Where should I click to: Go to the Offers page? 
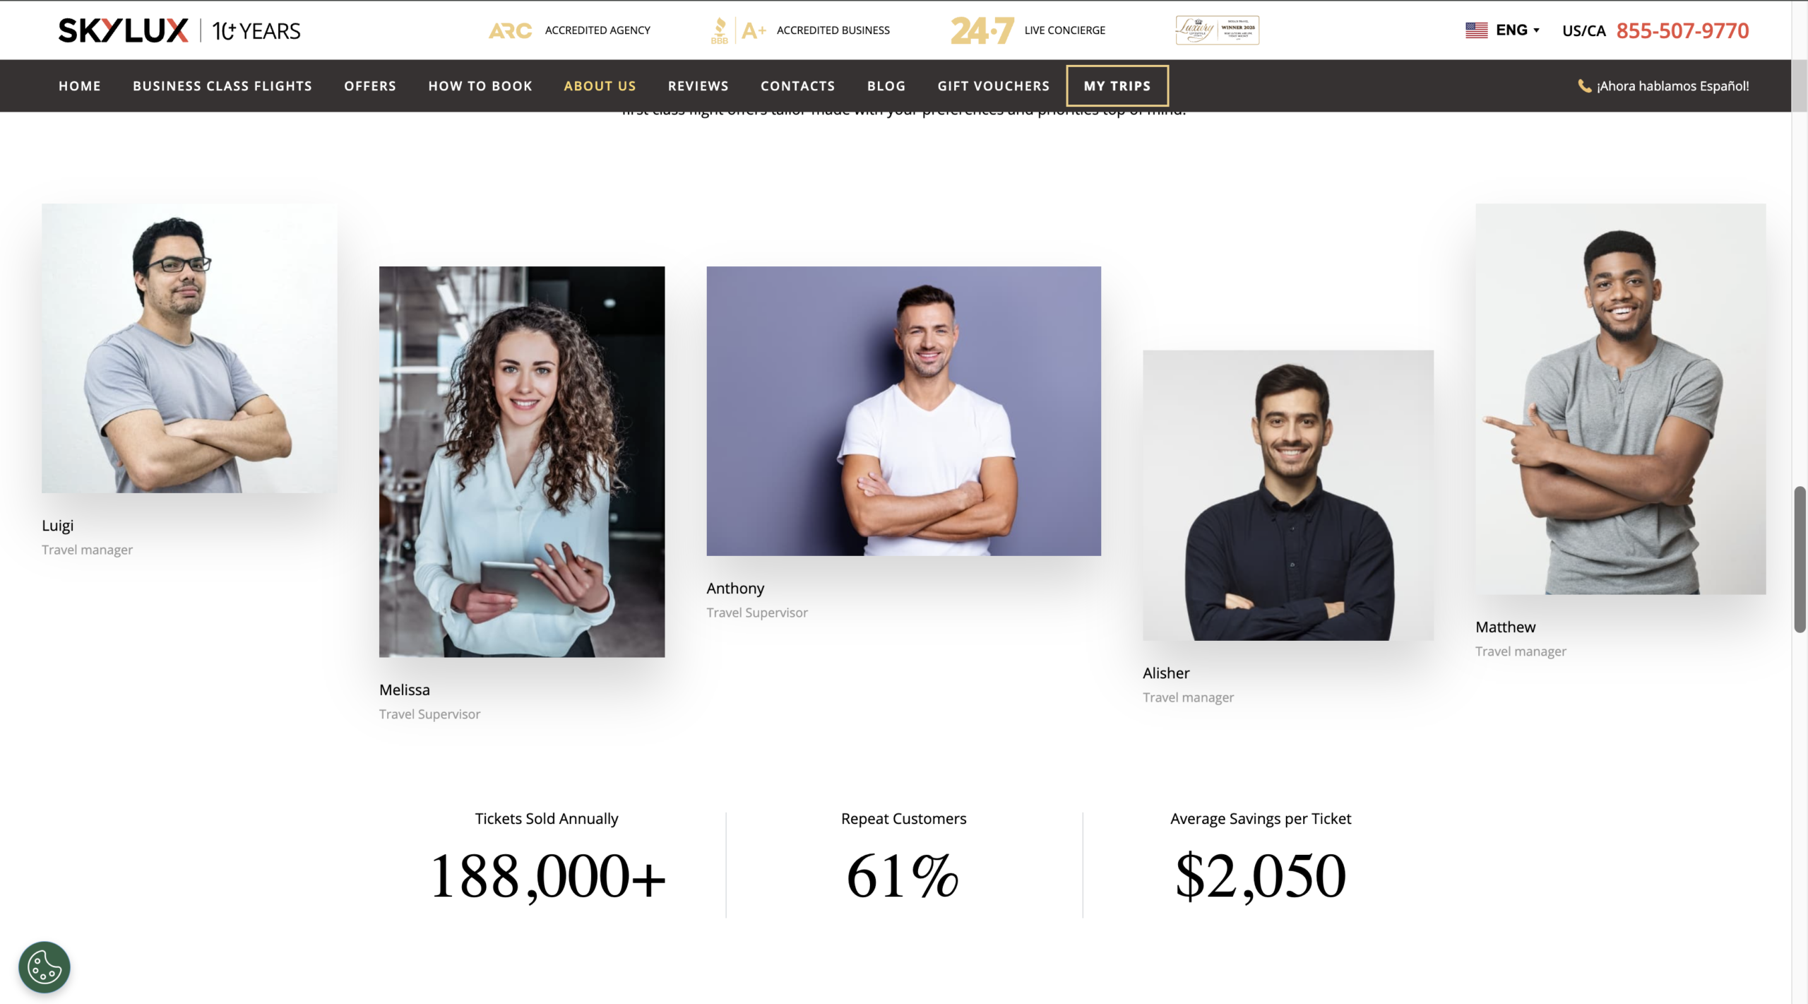tap(370, 85)
